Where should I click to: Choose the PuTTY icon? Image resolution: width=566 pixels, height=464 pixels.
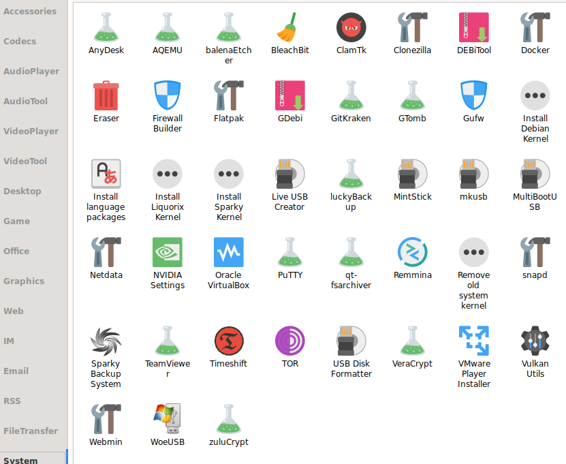(x=290, y=252)
